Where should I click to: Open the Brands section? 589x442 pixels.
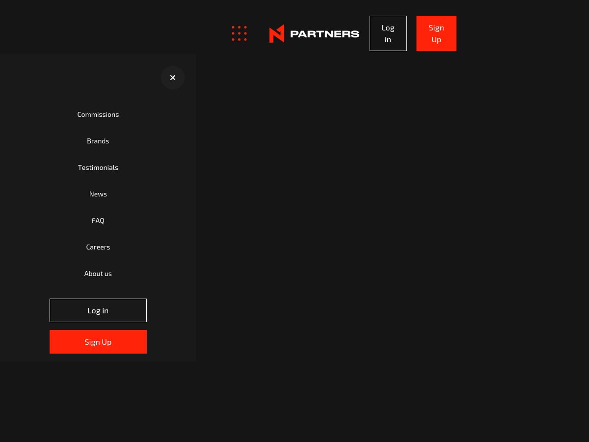tap(98, 140)
